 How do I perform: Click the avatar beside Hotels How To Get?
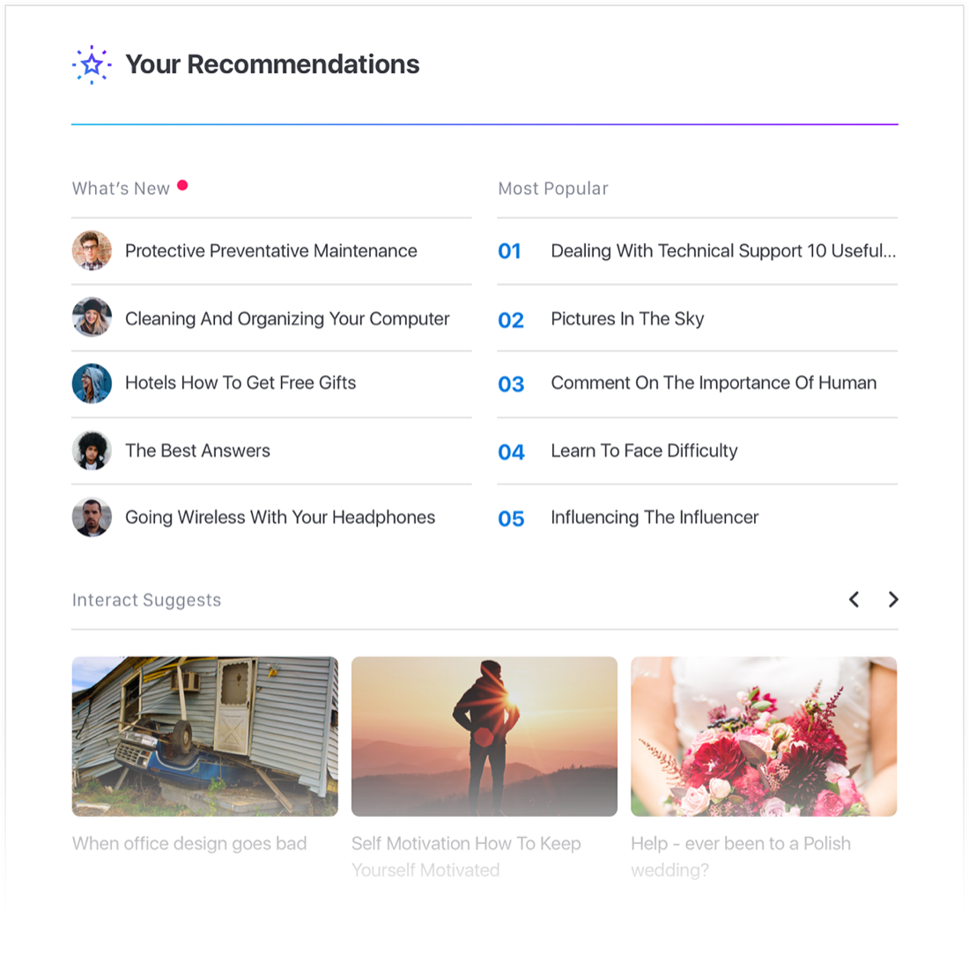(92, 383)
